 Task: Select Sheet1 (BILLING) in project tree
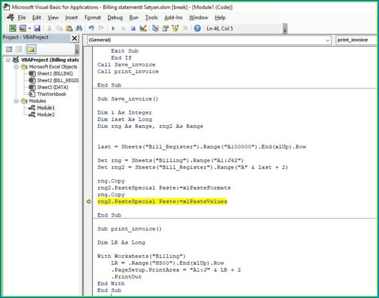point(55,74)
